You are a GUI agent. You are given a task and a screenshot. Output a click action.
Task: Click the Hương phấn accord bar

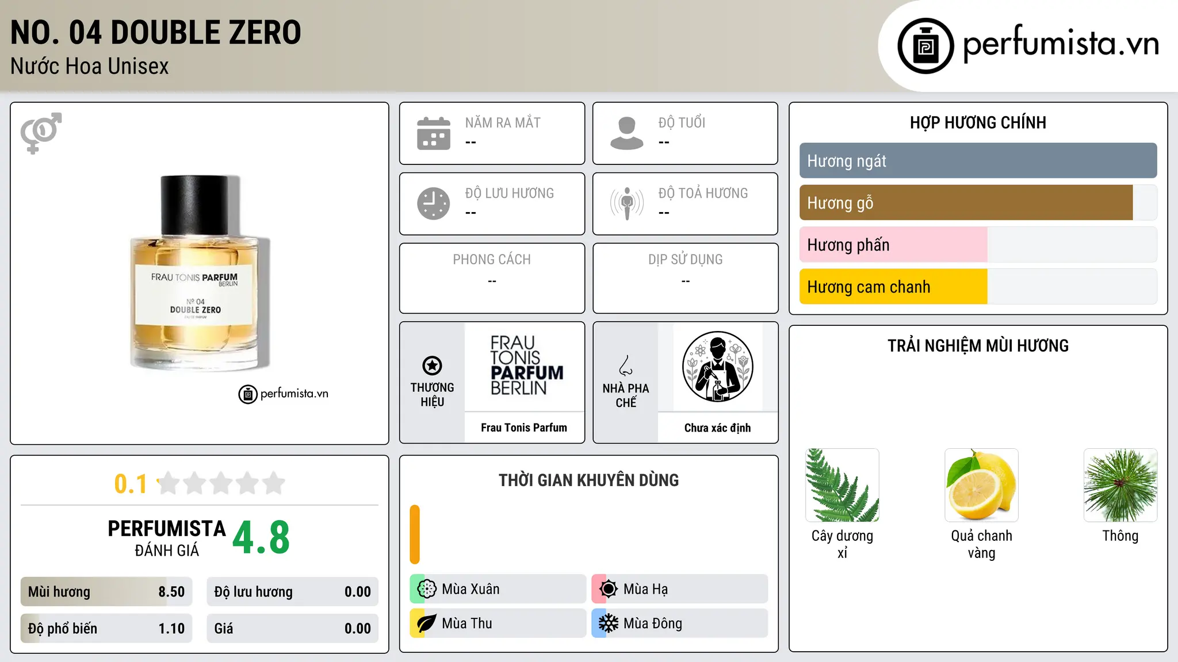978,245
